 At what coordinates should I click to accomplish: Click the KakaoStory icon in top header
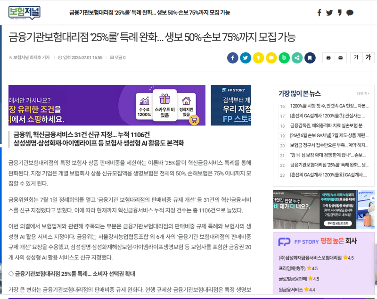coord(339,13)
